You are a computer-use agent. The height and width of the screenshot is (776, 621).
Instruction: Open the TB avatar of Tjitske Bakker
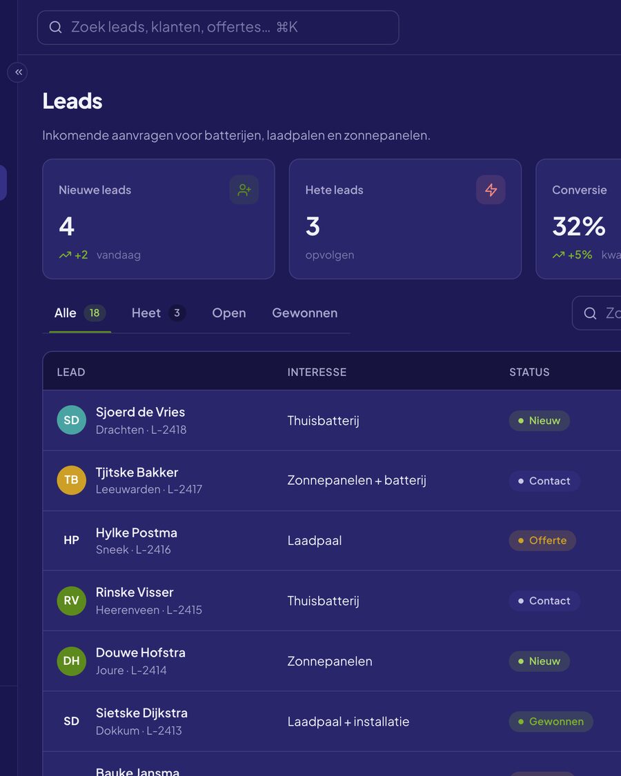tap(71, 480)
